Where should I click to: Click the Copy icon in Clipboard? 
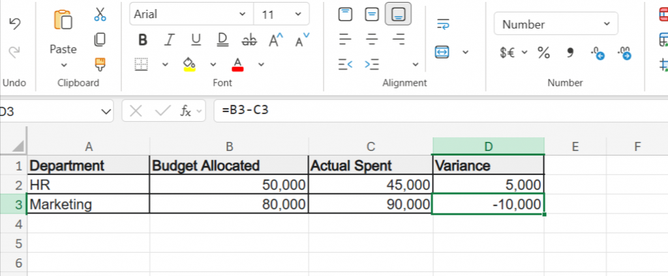[100, 40]
